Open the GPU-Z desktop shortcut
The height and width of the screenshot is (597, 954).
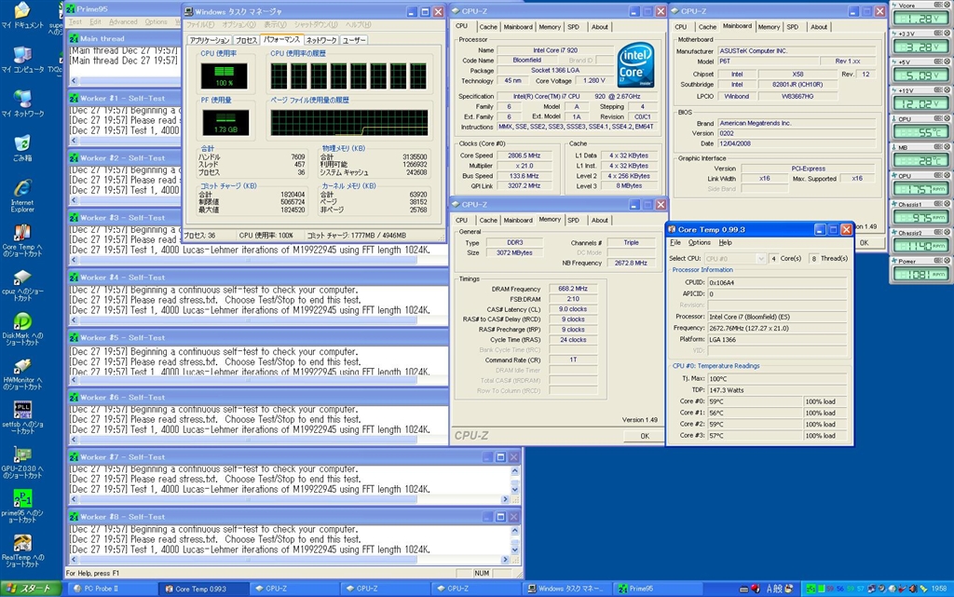[21, 454]
